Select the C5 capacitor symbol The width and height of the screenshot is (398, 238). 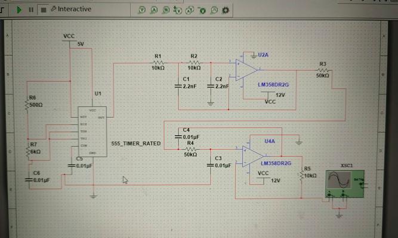pyautogui.click(x=72, y=165)
